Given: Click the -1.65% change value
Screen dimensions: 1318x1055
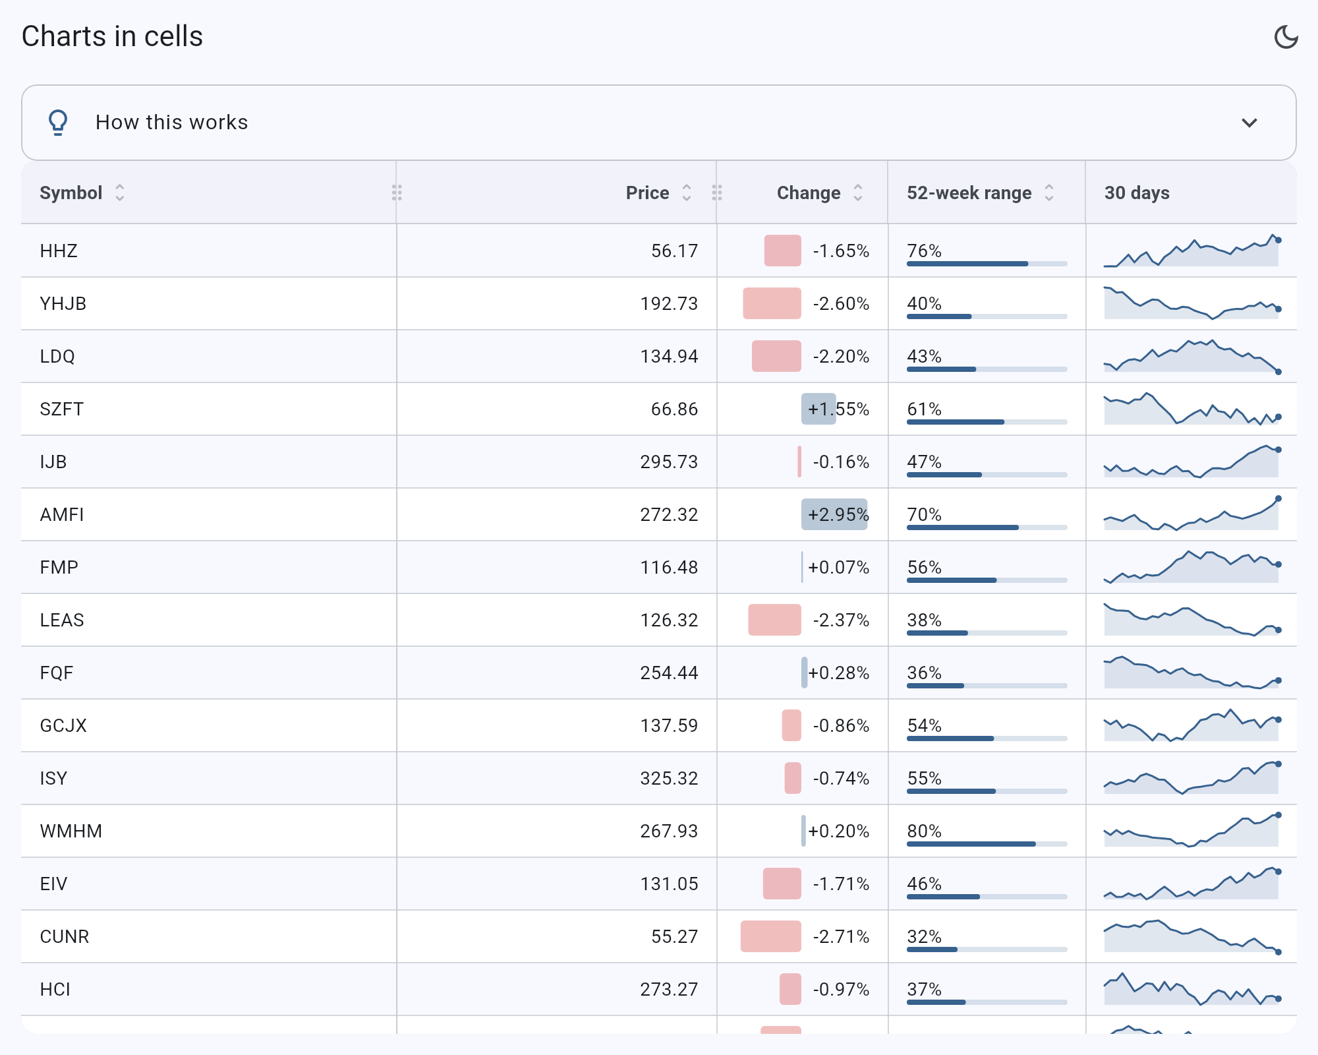Looking at the screenshot, I should pyautogui.click(x=841, y=251).
